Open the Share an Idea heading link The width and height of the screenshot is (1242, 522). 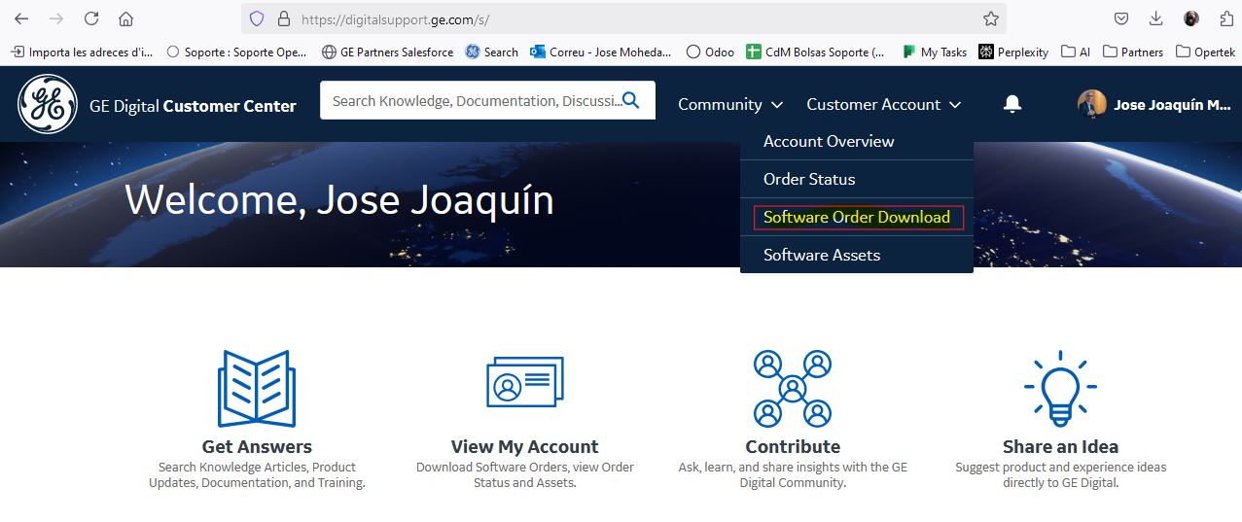(1060, 447)
